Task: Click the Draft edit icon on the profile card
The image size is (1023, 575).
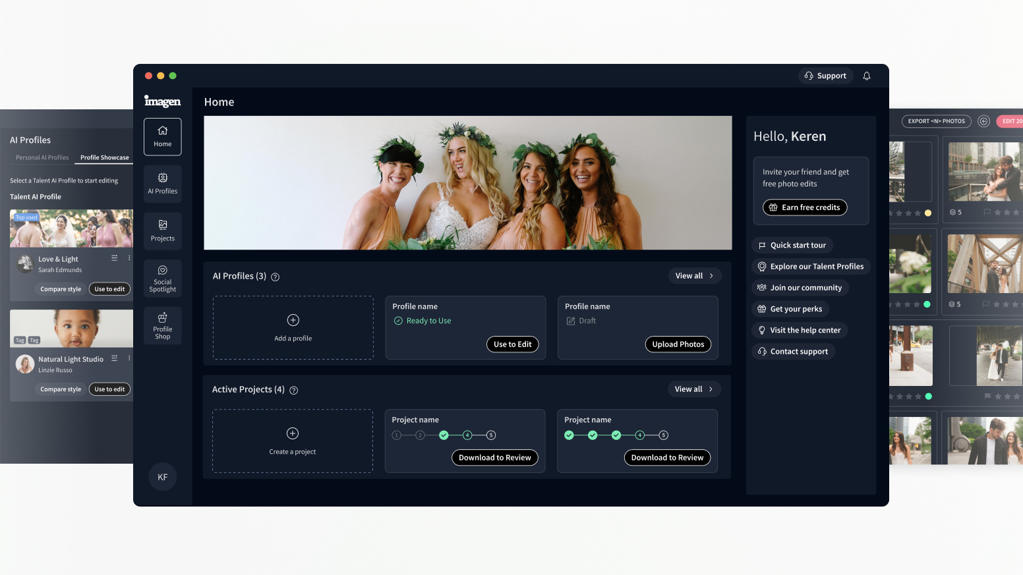Action: coord(571,321)
